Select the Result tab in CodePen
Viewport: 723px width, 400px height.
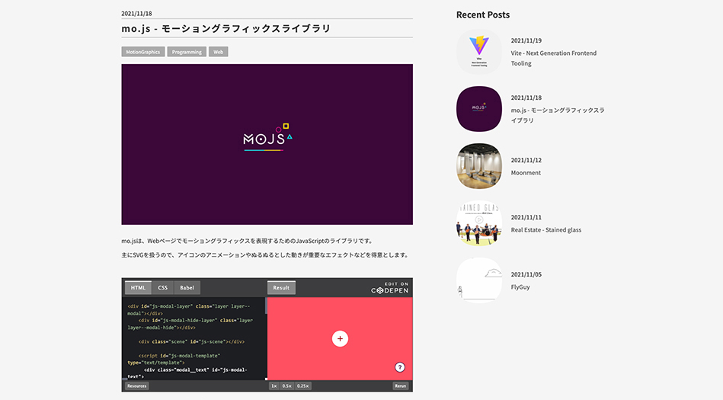pos(281,287)
